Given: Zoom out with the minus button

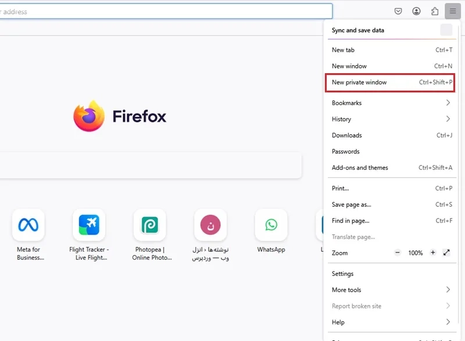Looking at the screenshot, I should [x=398, y=253].
